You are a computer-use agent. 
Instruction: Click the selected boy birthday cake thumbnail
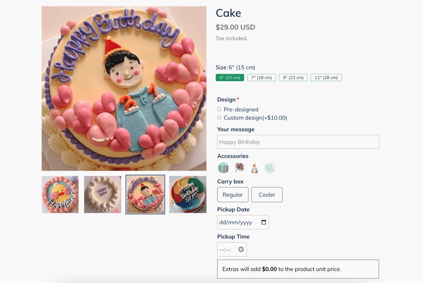[145, 194]
